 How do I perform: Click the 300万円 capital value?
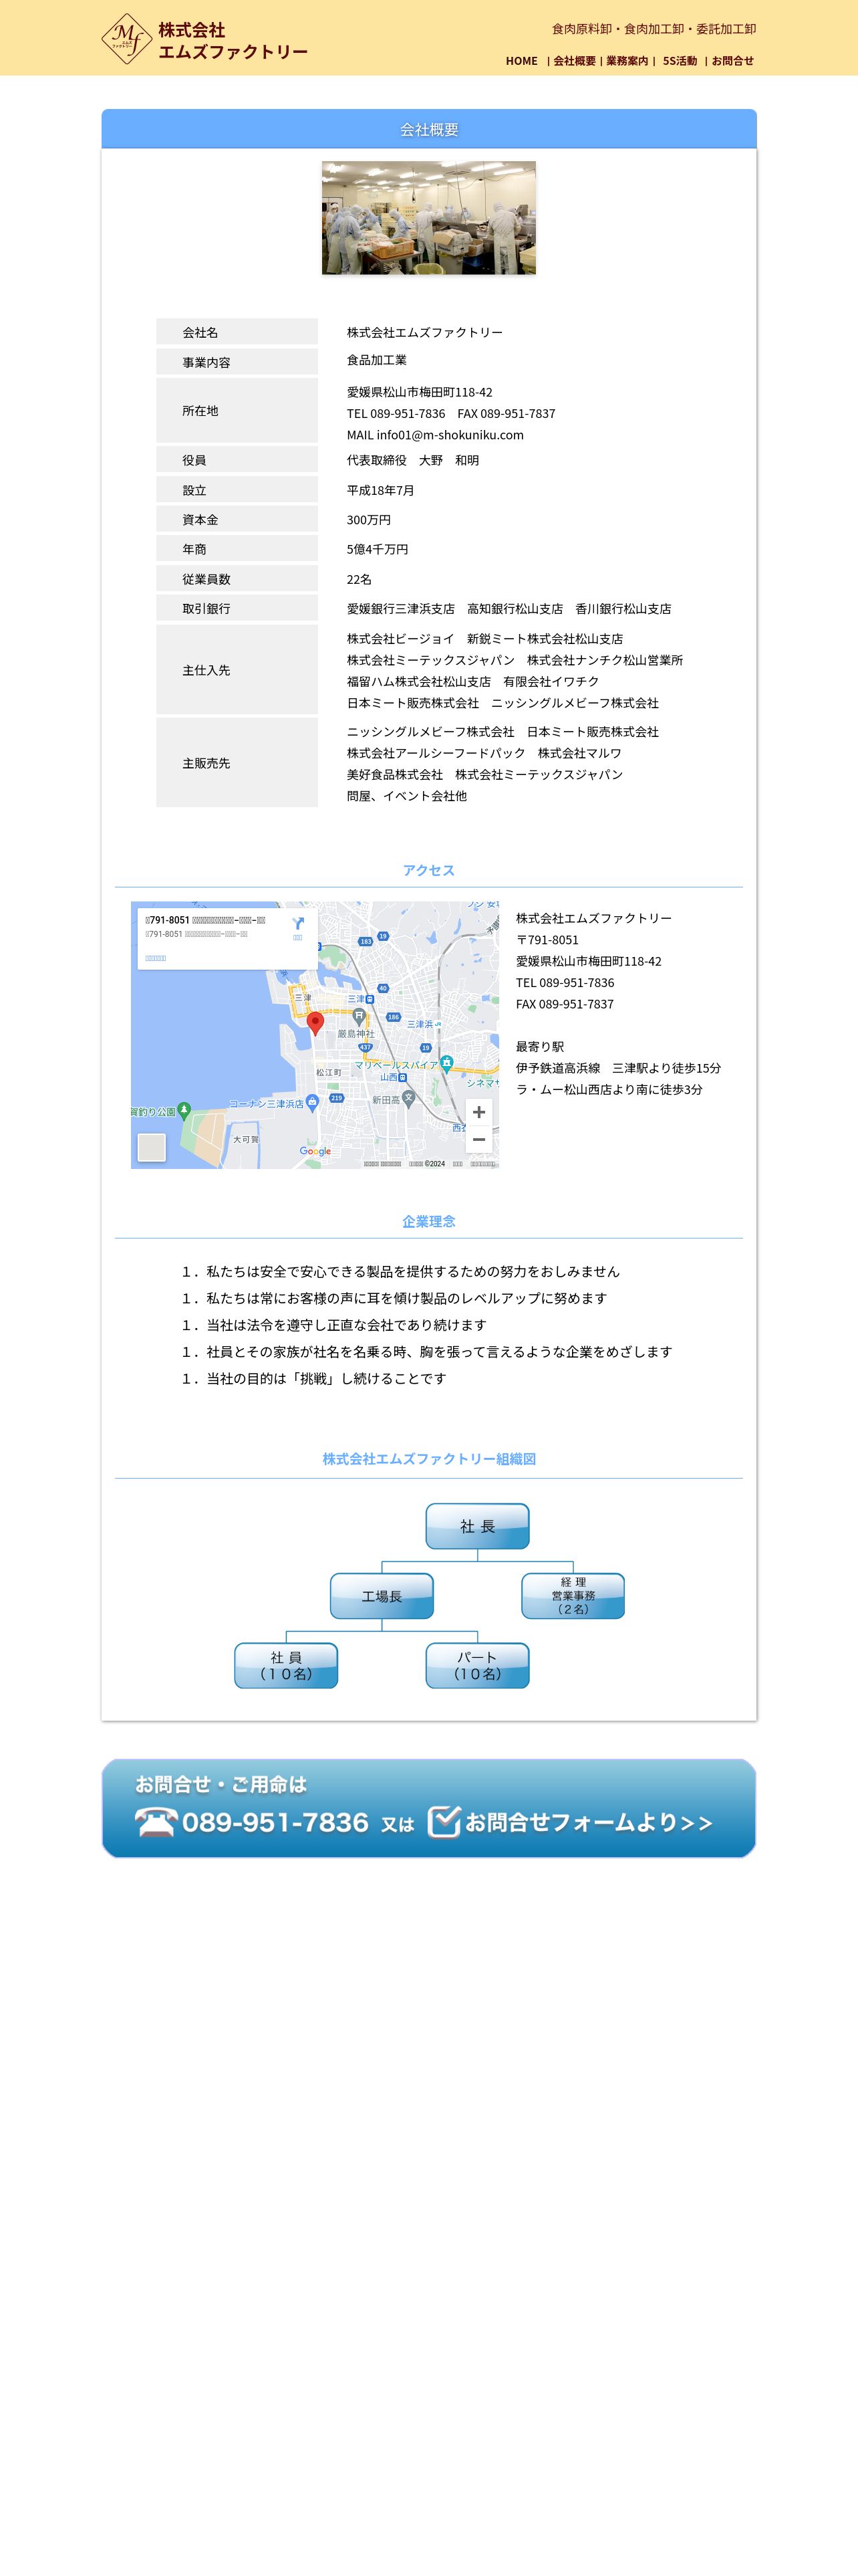(x=369, y=520)
